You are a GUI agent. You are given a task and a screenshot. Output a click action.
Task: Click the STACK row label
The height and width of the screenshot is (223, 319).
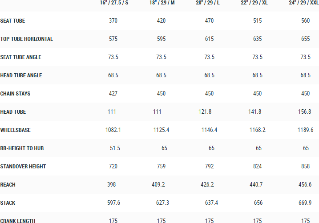pyautogui.click(x=8, y=203)
